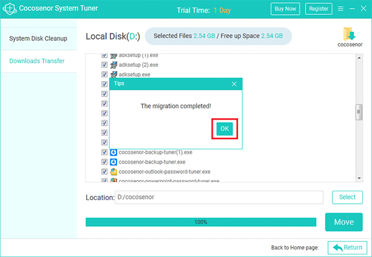Viewport: 372px width, 257px height.
Task: Click the Register button
Action: (x=319, y=9)
